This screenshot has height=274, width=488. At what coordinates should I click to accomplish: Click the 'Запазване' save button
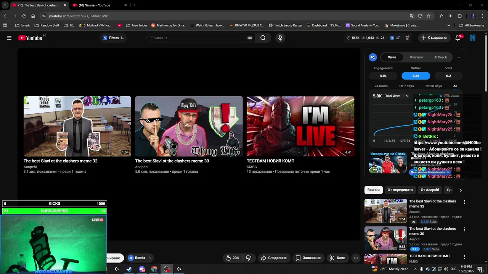[308, 258]
